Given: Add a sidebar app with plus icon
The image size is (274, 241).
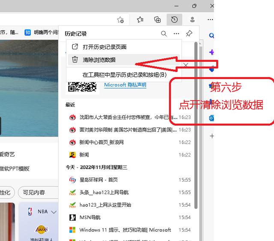Looking at the screenshot, I should (212, 136).
